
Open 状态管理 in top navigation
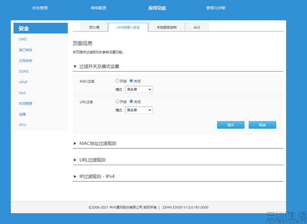coord(40,8)
